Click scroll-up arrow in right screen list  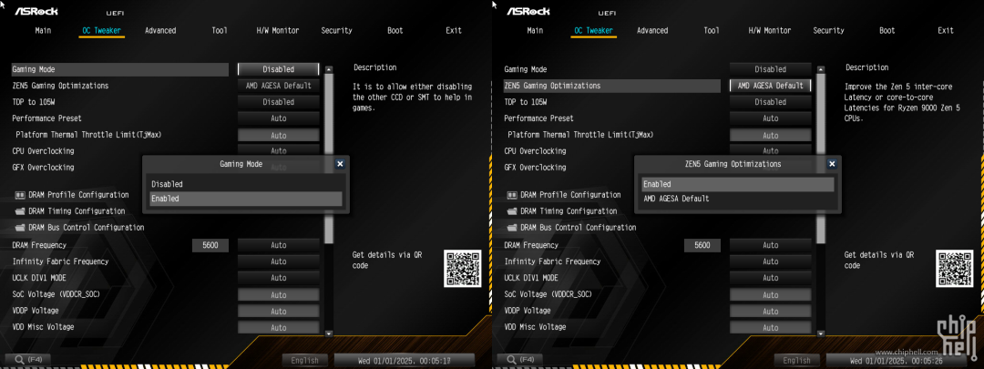821,69
